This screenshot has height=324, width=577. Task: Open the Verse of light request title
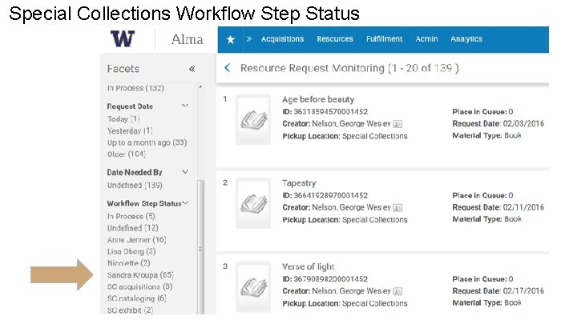coord(308,266)
